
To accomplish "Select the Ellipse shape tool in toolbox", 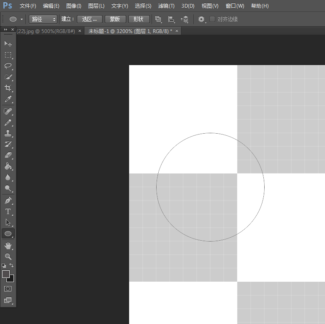I will tap(8, 233).
